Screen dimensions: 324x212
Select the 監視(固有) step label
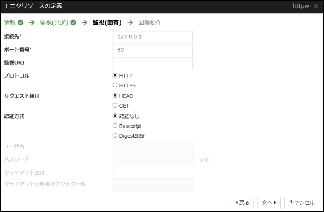tap(107, 22)
